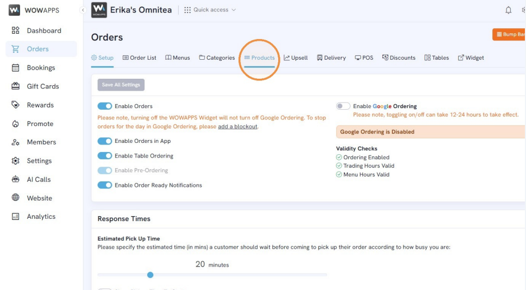The image size is (526, 290).
Task: Click the Website globe icon
Action: (x=15, y=198)
